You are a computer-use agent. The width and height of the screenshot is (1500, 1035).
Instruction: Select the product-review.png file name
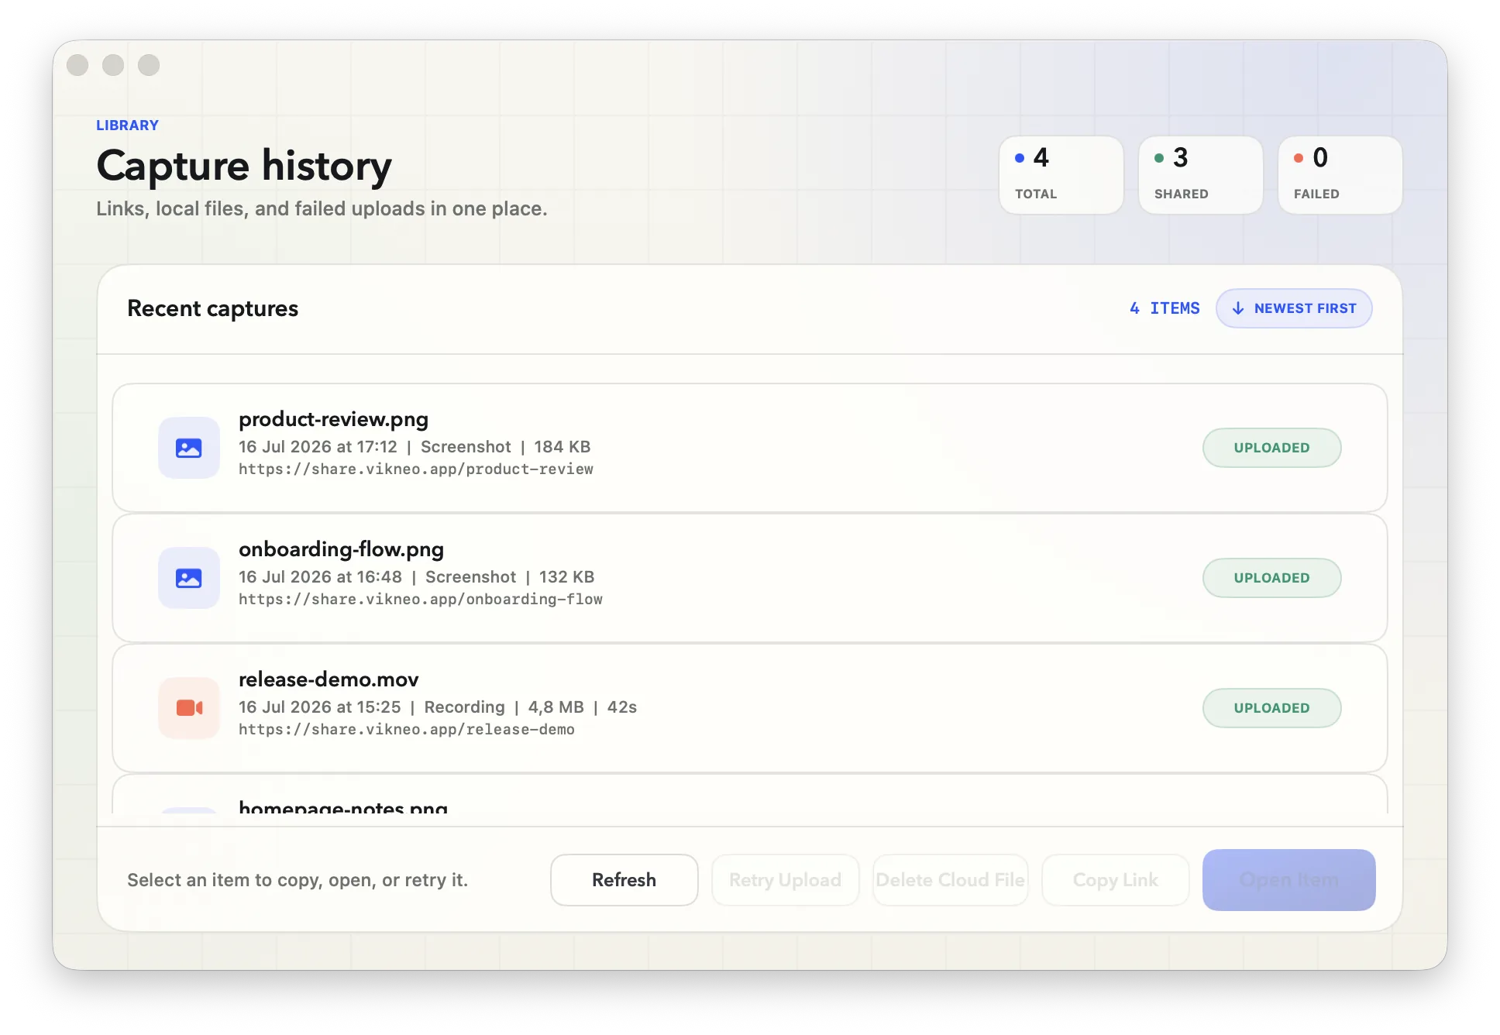pos(333,419)
